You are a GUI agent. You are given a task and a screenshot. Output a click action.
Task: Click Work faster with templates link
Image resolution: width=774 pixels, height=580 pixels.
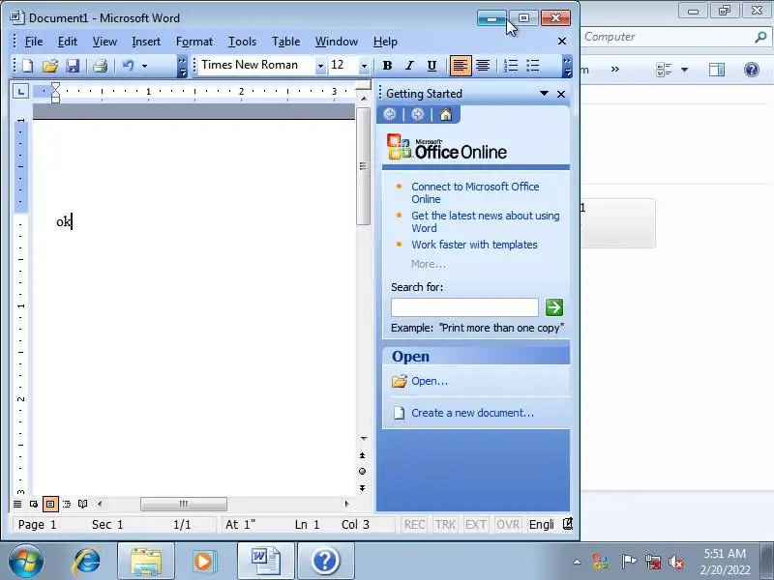click(474, 245)
